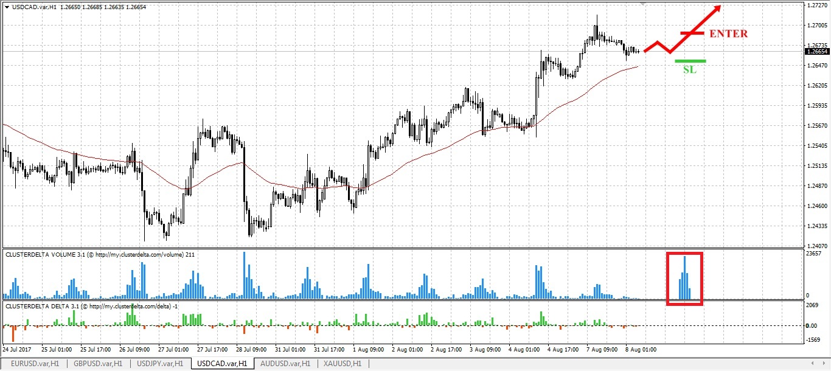
Task: Click the 2 Aug 01:00 time label
Action: (x=407, y=350)
